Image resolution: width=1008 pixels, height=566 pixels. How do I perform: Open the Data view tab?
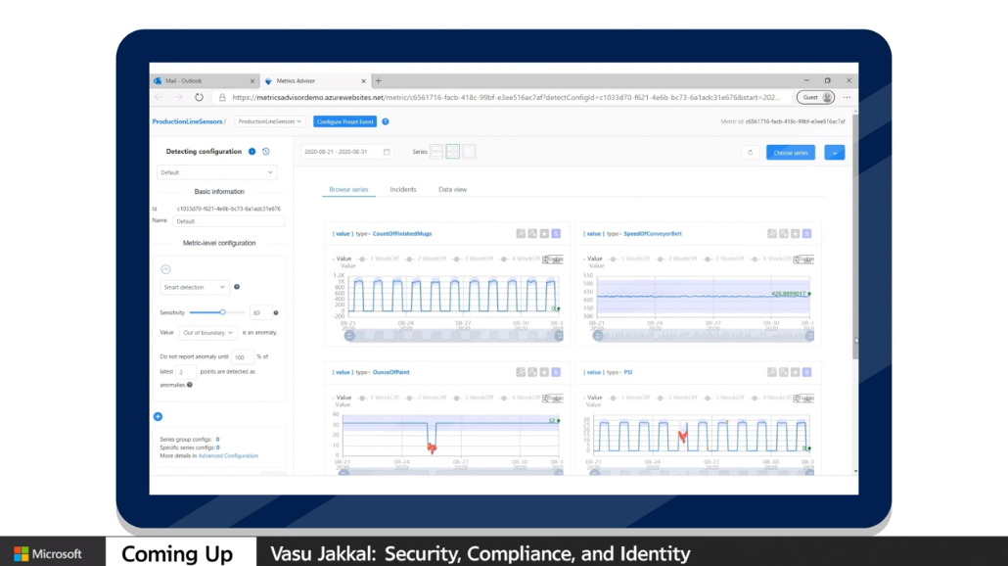(452, 189)
